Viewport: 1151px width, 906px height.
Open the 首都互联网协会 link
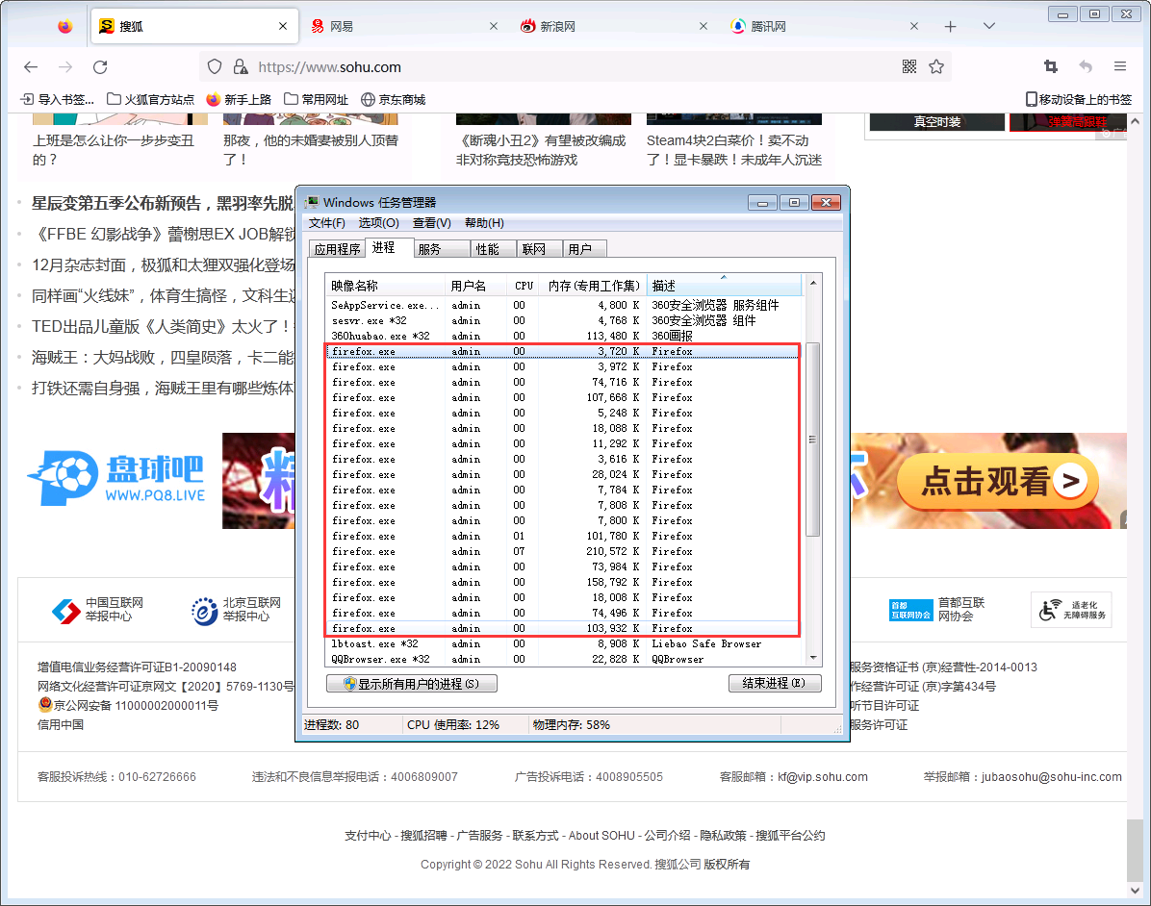point(936,610)
